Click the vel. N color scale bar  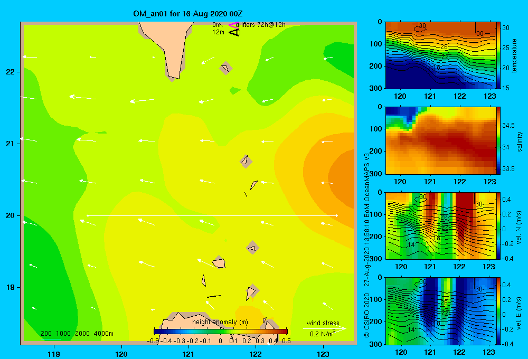[498, 225]
